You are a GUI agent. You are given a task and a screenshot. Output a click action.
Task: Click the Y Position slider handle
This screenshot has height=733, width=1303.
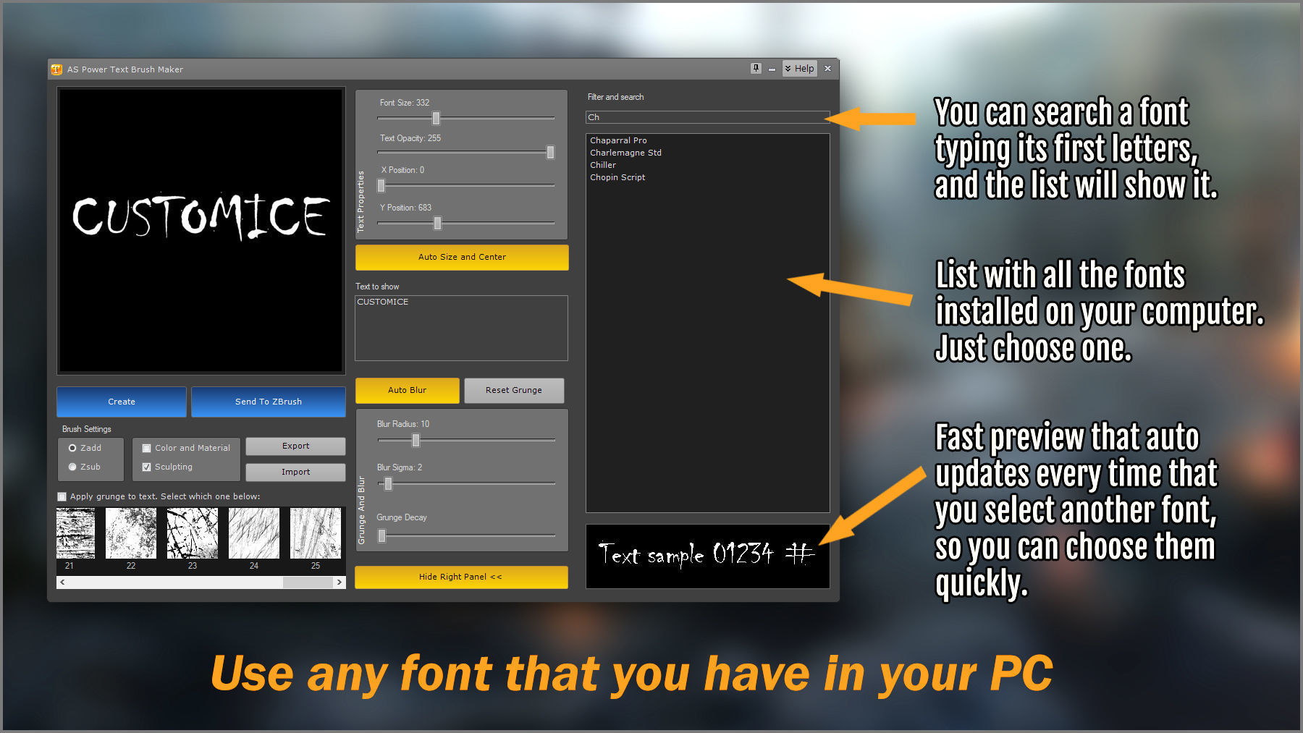tap(437, 224)
